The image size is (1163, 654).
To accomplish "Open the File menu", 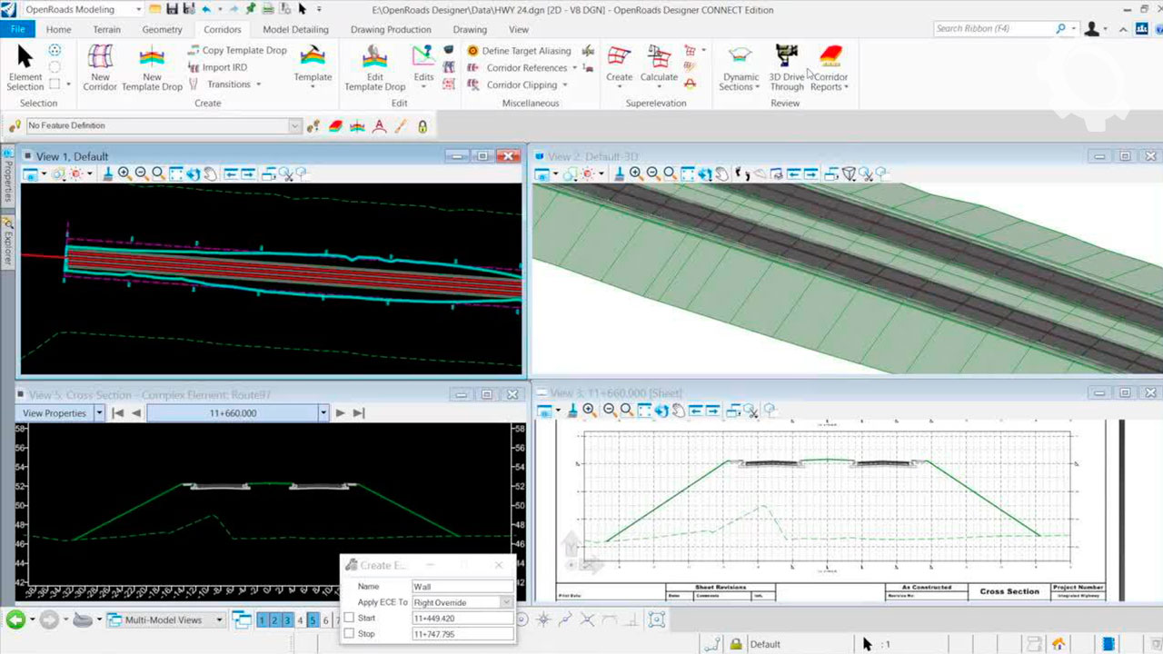I will [x=17, y=29].
